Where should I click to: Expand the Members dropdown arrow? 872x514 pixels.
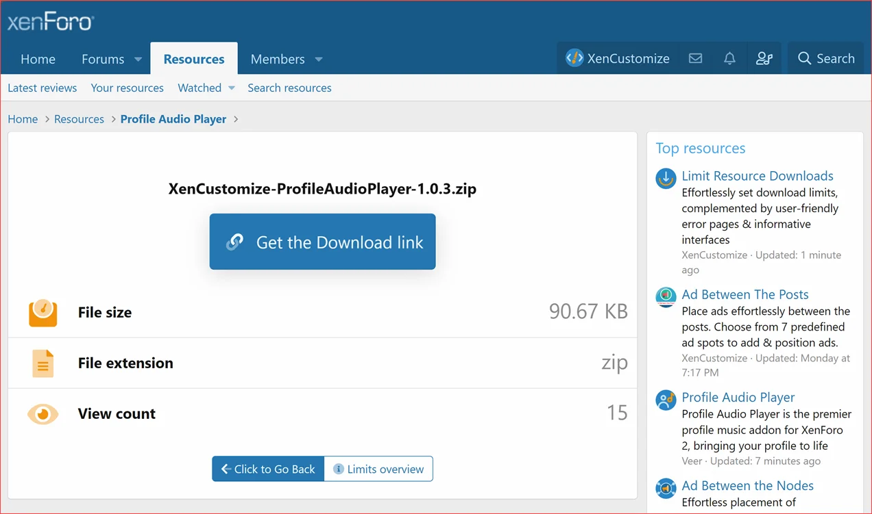click(318, 59)
